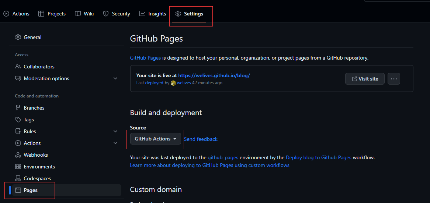The width and height of the screenshot is (430, 203).
Task: Click the play icon beside top Actions tab
Action: 6,14
